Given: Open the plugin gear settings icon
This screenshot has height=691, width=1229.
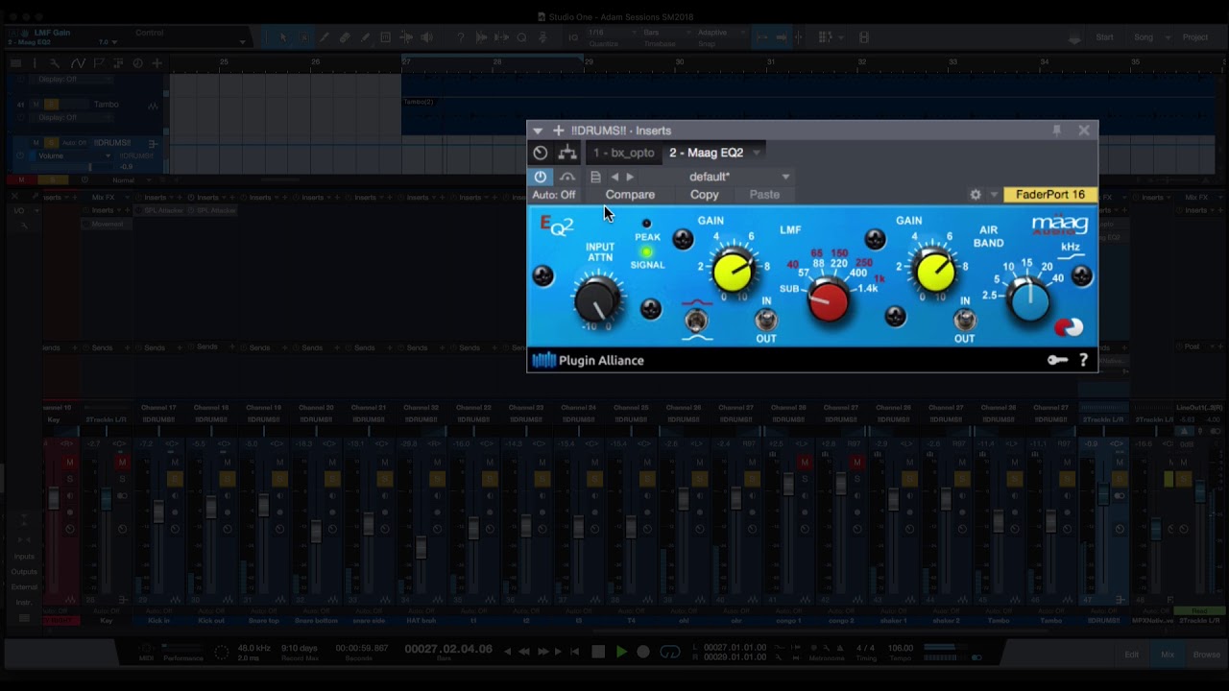Looking at the screenshot, I should pos(976,195).
